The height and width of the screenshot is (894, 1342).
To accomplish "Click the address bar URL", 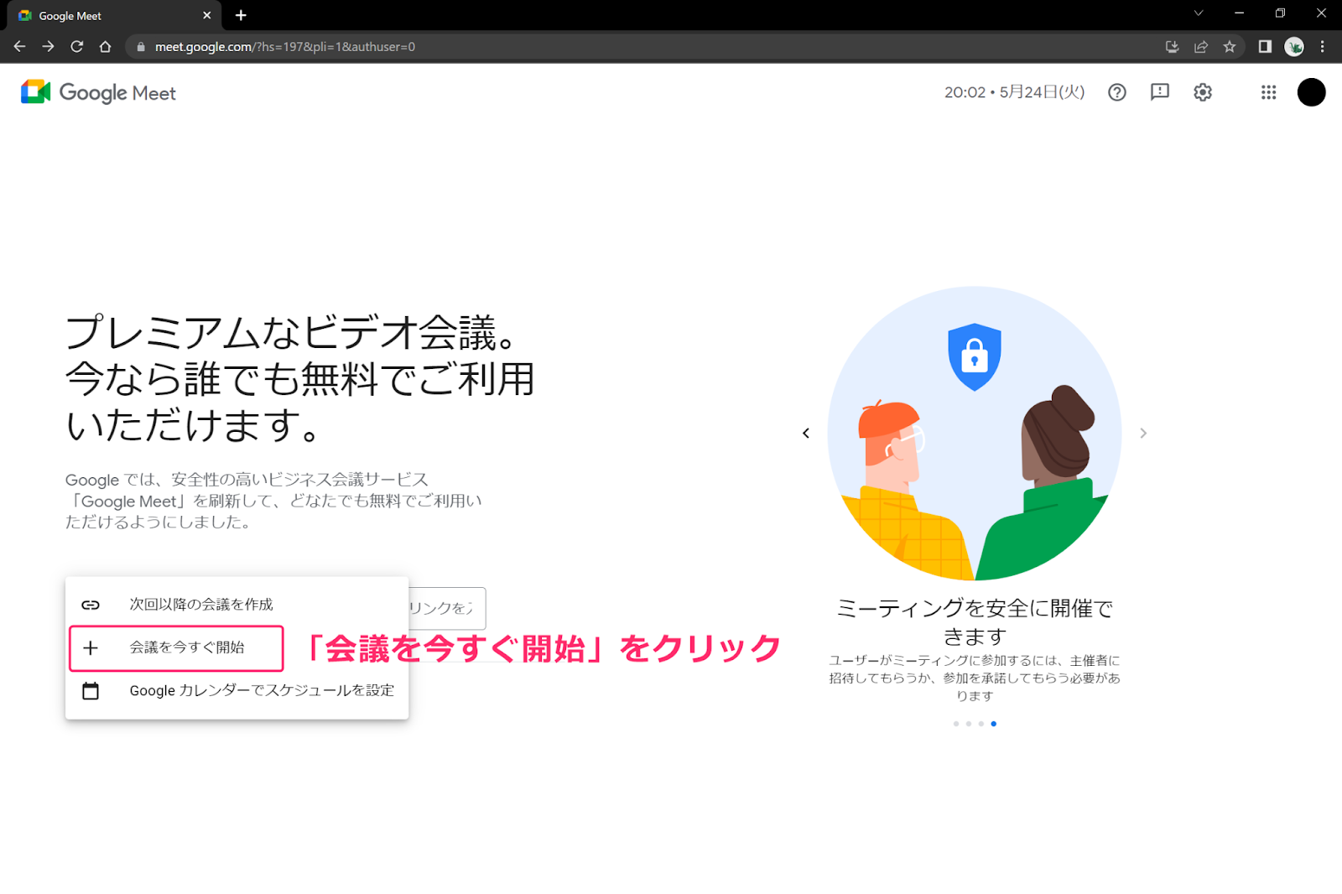I will coord(285,47).
